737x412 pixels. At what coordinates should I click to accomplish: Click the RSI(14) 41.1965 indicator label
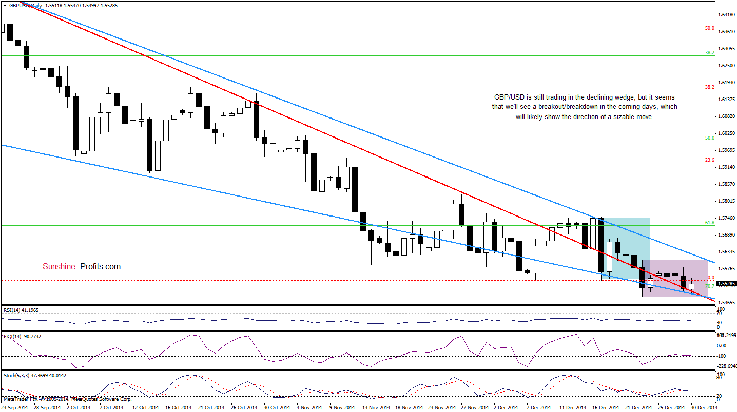pyautogui.click(x=22, y=310)
